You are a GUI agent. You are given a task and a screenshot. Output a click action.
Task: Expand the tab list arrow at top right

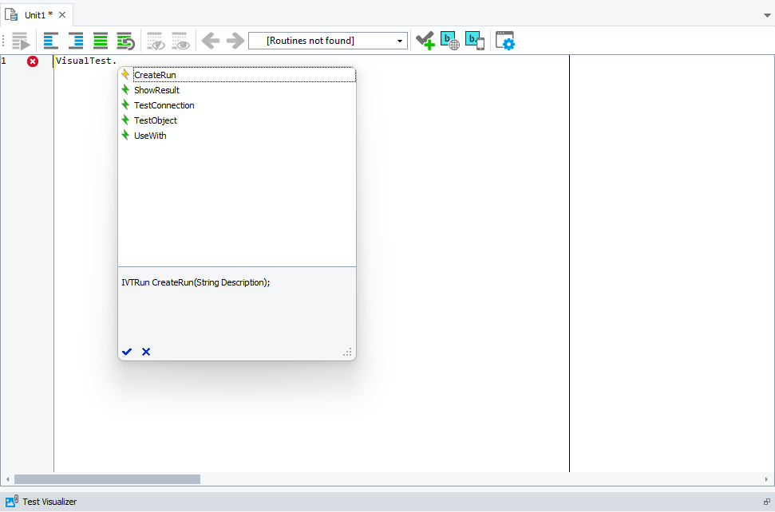pos(767,14)
